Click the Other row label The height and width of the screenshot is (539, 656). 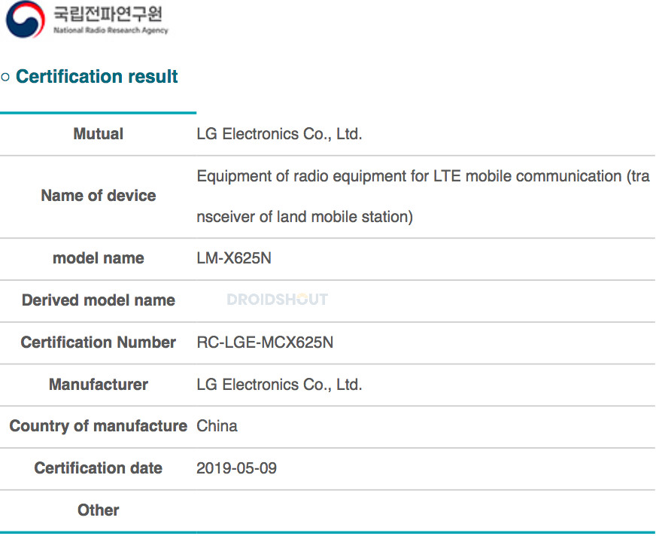[x=99, y=510]
